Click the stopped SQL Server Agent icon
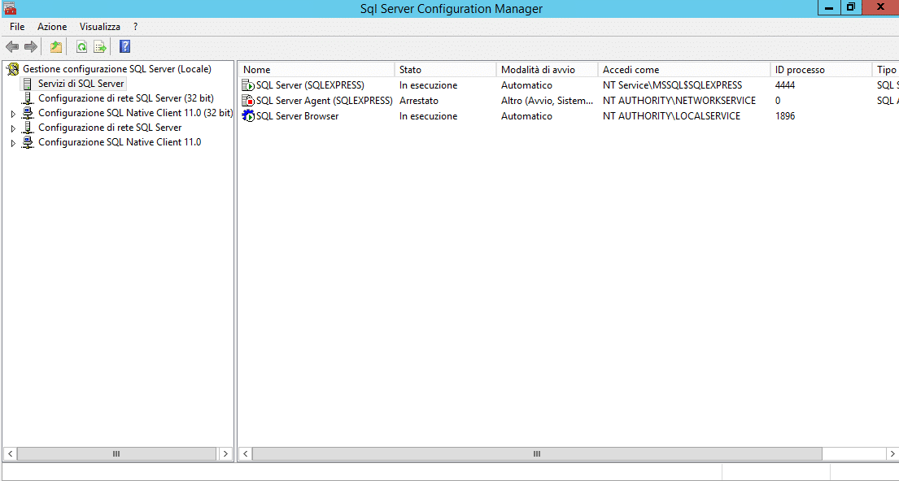Viewport: 899px width, 481px height. tap(248, 101)
